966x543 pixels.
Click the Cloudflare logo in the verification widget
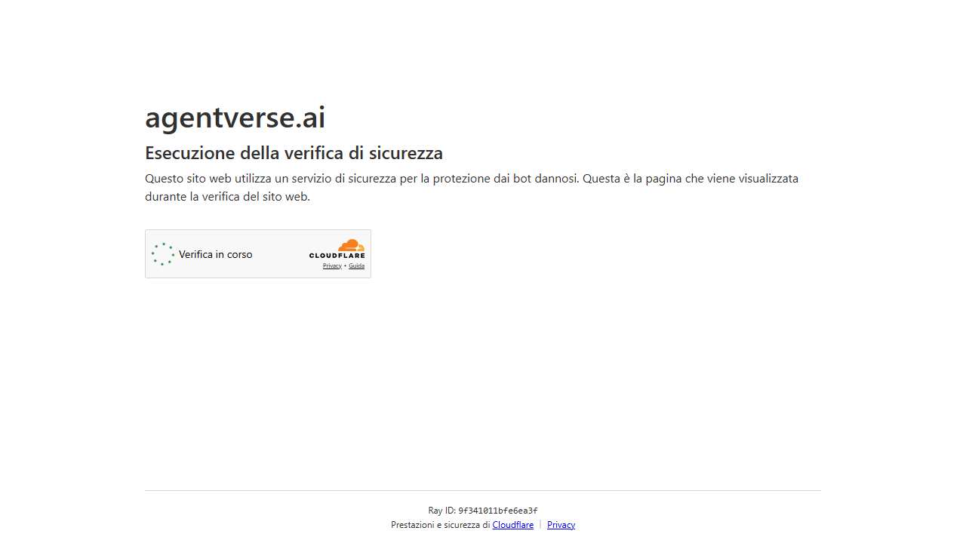(337, 249)
